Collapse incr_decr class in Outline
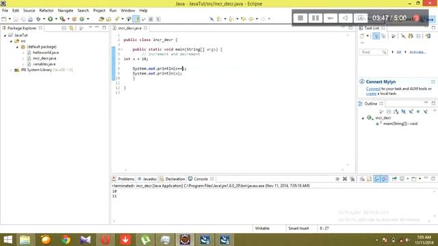This screenshot has height=246, width=438. click(363, 118)
